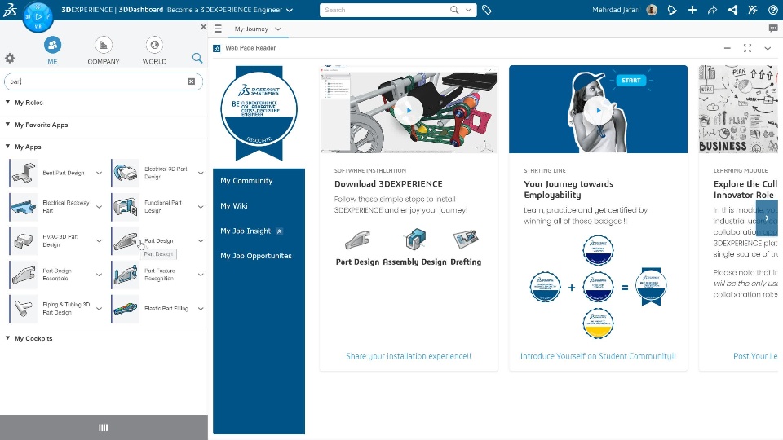The height and width of the screenshot is (440, 783).
Task: Open My Community menu item
Action: 246,181
